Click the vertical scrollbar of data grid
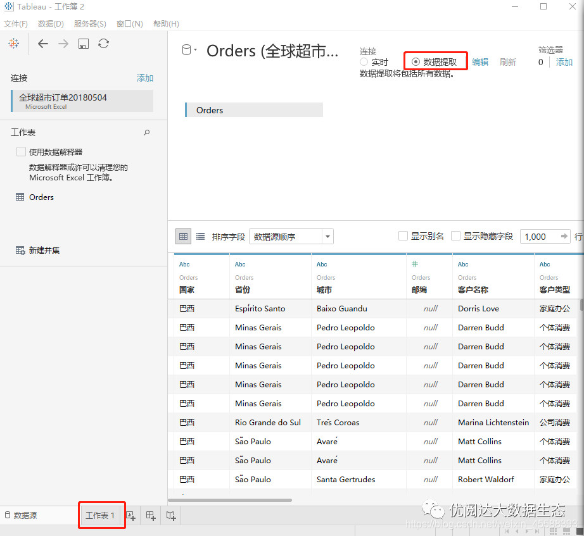584x536 pixels. point(581,305)
